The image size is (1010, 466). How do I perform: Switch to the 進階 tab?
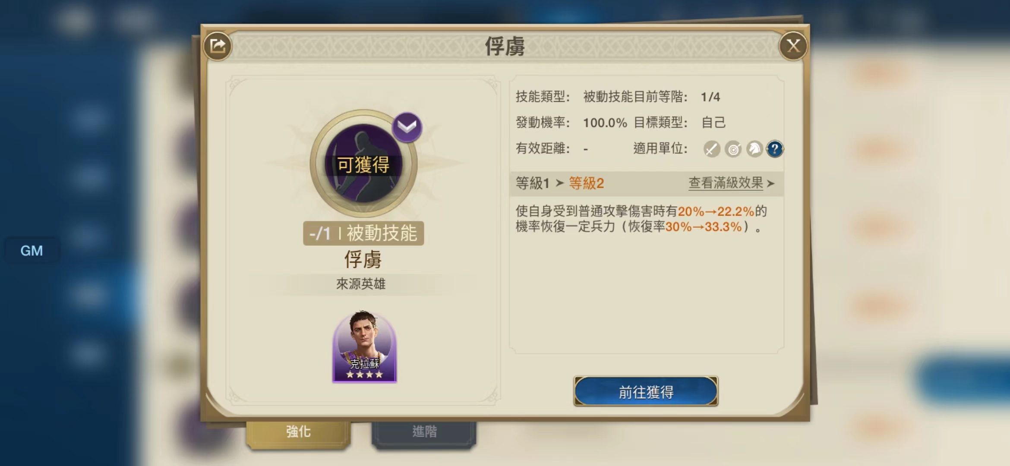(424, 431)
